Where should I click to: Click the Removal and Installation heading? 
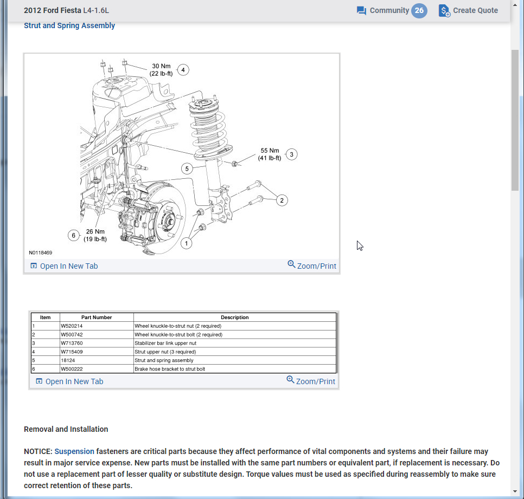tap(66, 429)
